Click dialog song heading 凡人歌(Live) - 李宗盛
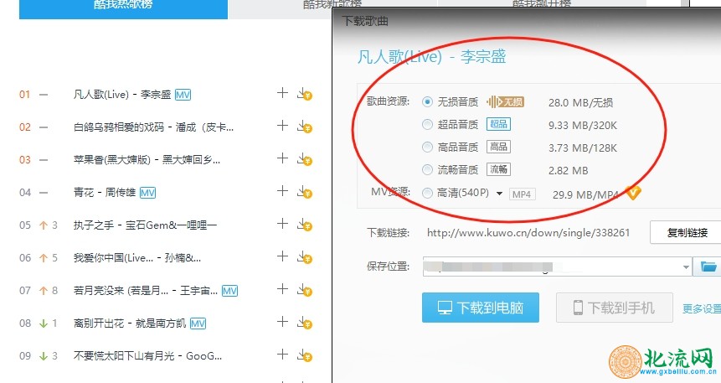 pyautogui.click(x=432, y=57)
